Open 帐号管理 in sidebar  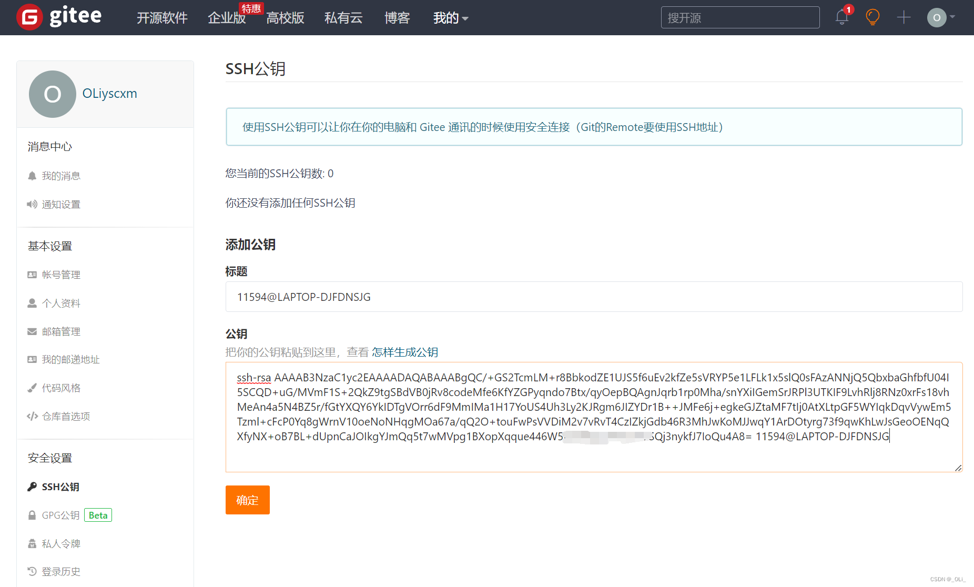(61, 275)
